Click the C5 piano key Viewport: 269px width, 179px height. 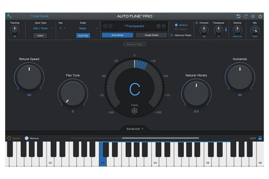click(208, 162)
